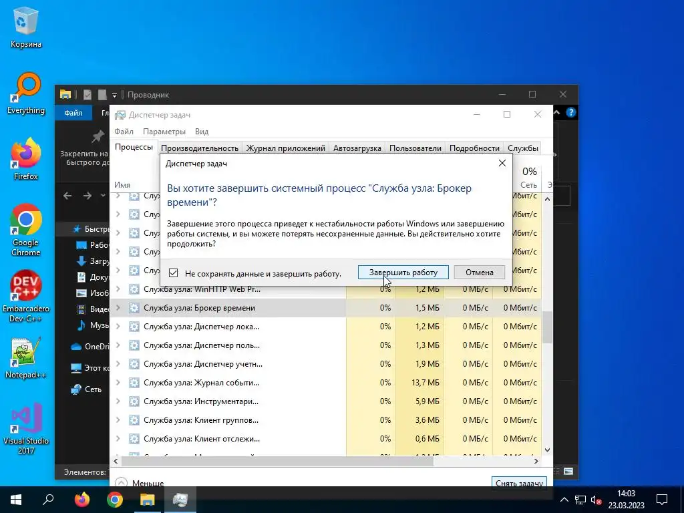The image size is (684, 513).
Task: Open the Google Chrome desktop shortcut
Action: (26, 230)
